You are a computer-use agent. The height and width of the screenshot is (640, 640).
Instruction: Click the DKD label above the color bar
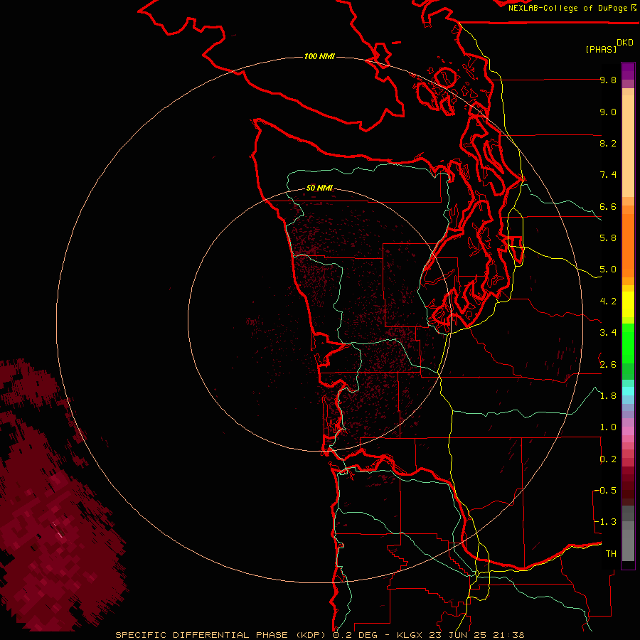tap(625, 43)
